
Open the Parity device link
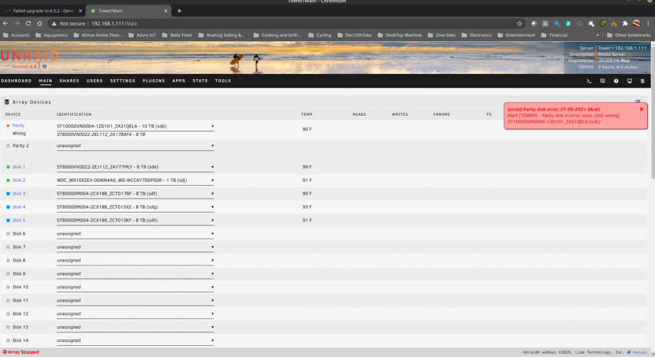click(18, 126)
